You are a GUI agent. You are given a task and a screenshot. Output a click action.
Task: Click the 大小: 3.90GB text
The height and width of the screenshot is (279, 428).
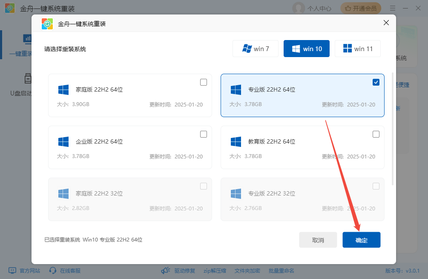pos(73,104)
